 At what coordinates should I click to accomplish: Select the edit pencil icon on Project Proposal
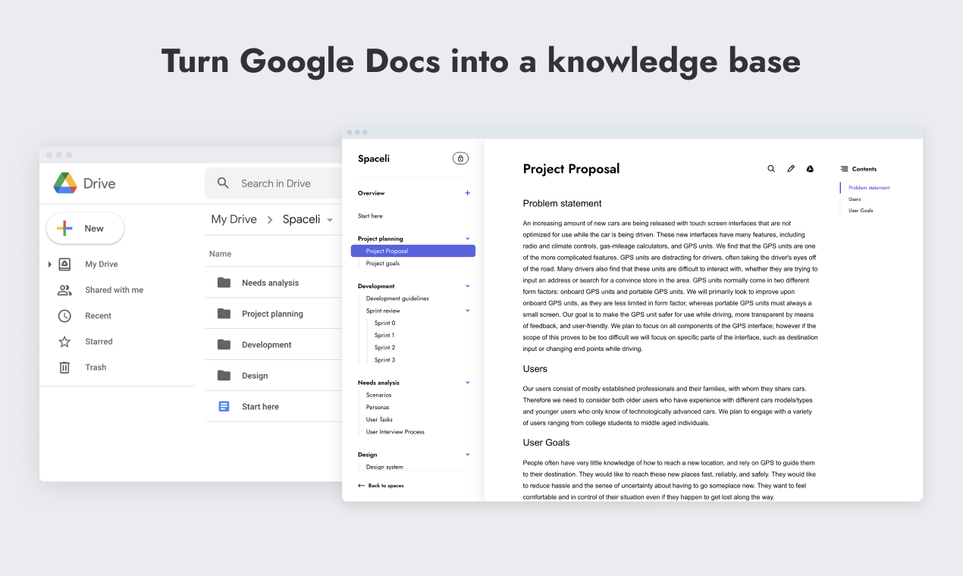[791, 168]
